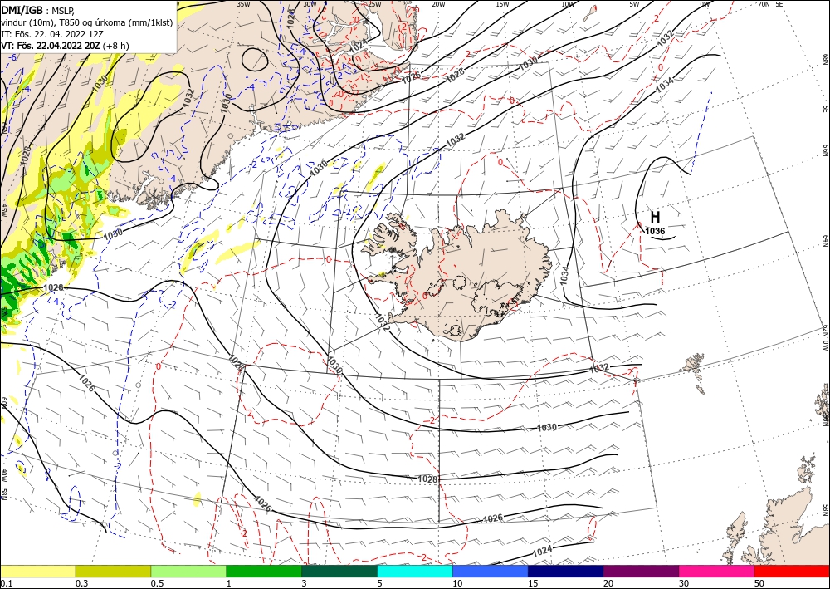Click the 45W longitude label
The height and width of the screenshot is (589, 830).
tap(3, 210)
